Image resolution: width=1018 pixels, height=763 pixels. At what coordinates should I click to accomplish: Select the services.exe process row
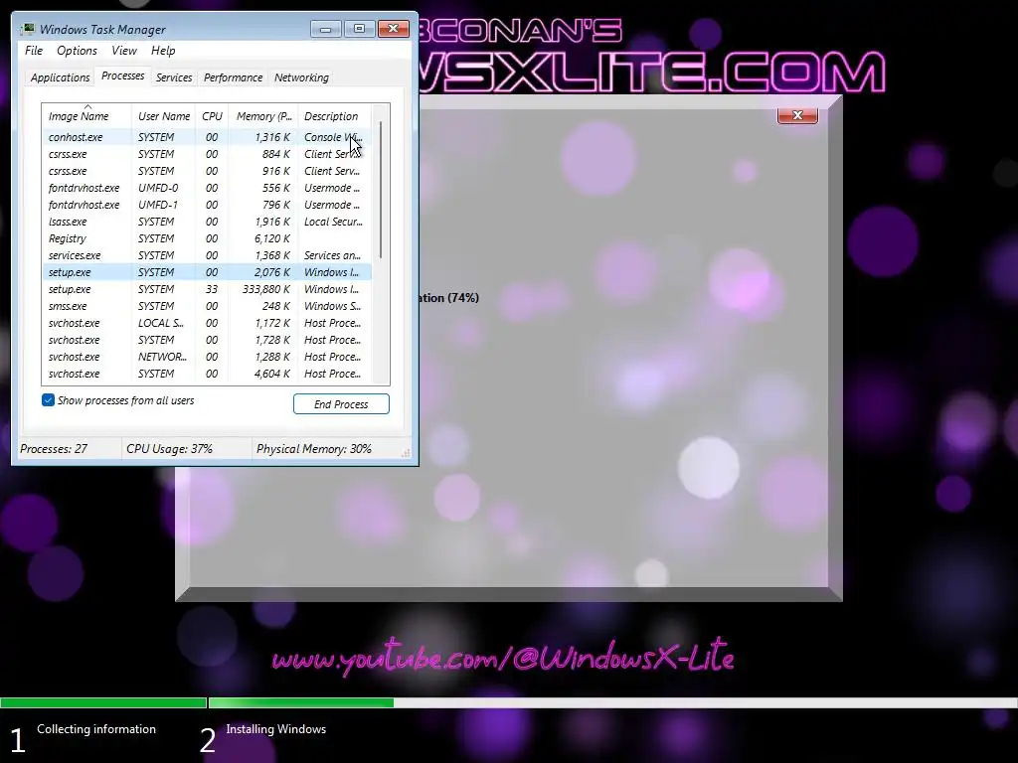click(207, 255)
